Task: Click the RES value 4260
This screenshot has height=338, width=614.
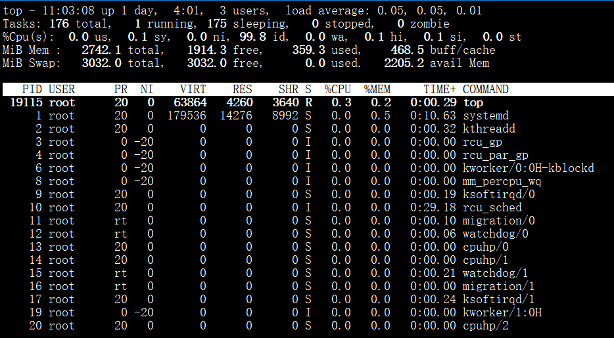Action: (x=239, y=103)
